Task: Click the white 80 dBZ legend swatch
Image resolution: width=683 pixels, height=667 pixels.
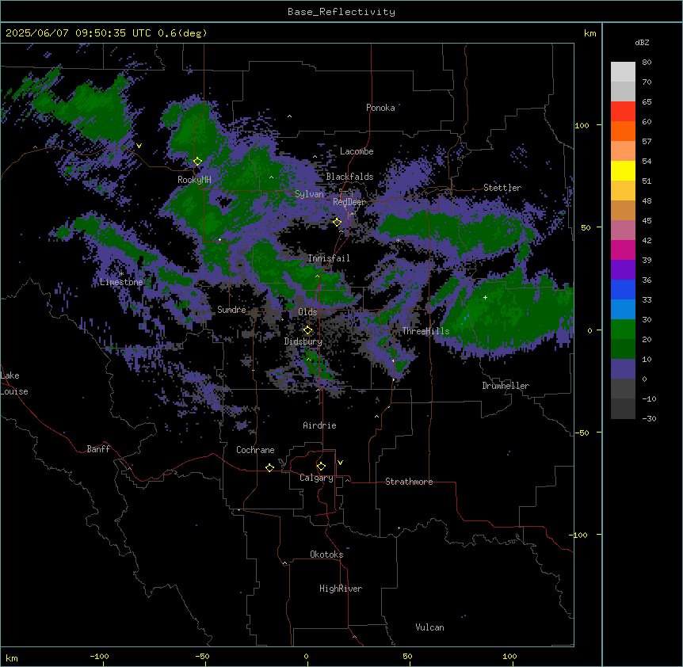Action: tap(623, 72)
